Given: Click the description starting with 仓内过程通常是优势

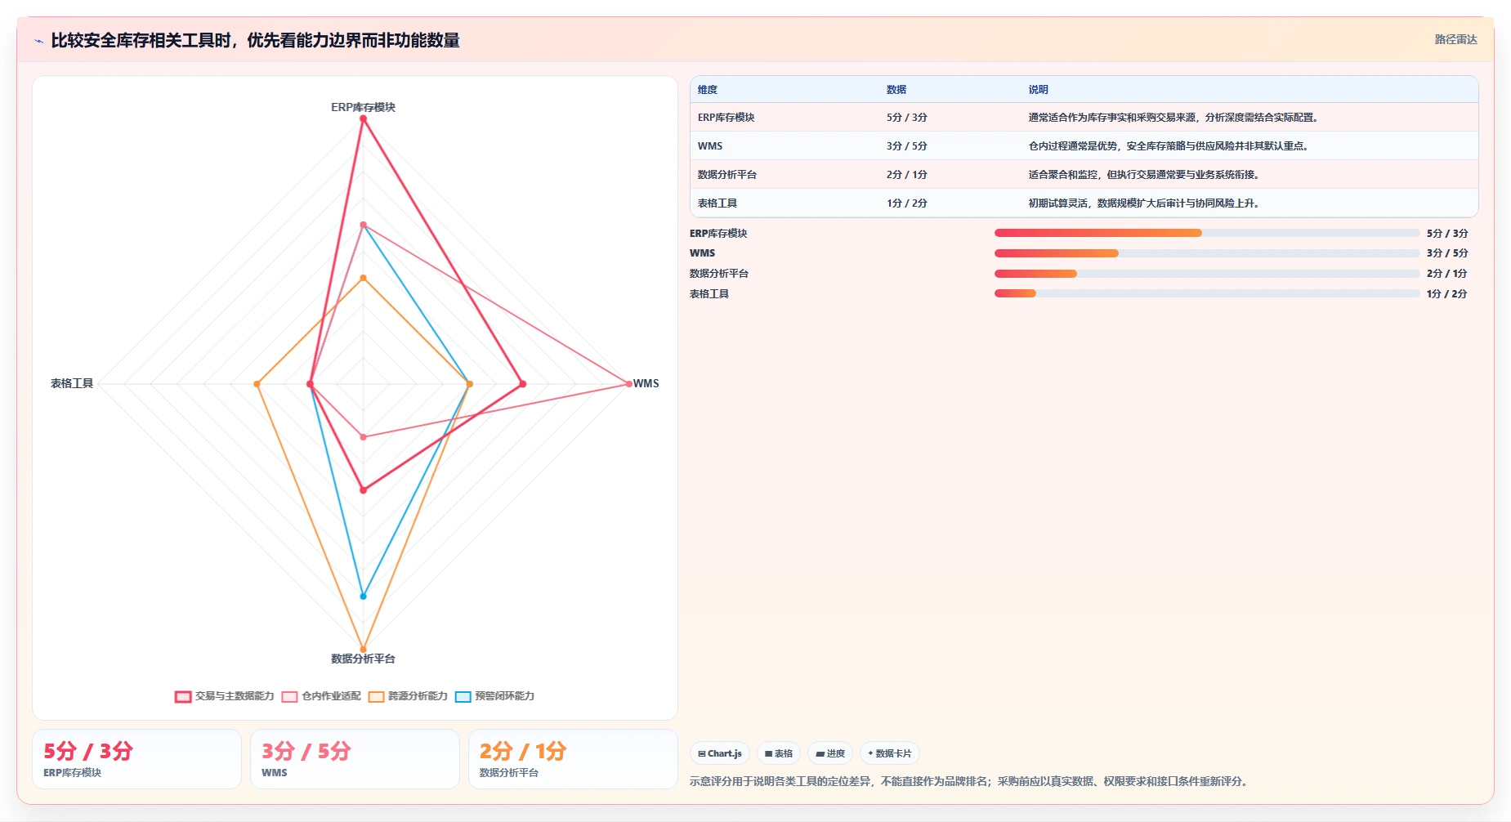Looking at the screenshot, I should coord(1169,146).
